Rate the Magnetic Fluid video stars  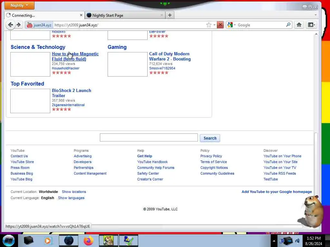click(62, 73)
